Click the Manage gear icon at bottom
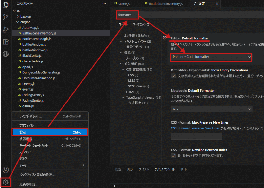The image size is (264, 188). [5, 182]
